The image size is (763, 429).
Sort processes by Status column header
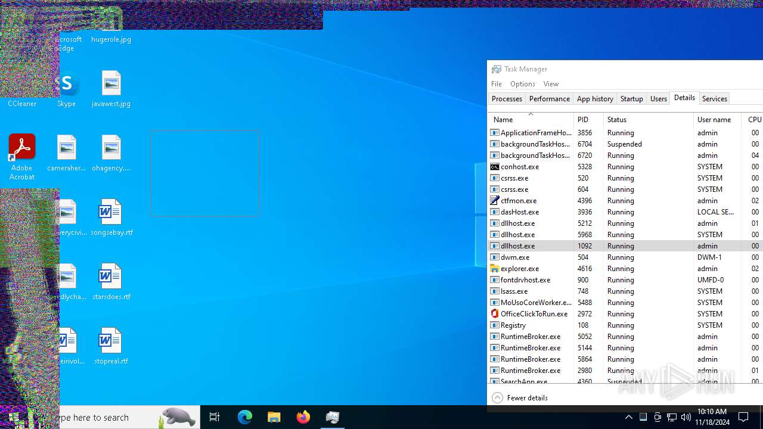[x=649, y=119]
